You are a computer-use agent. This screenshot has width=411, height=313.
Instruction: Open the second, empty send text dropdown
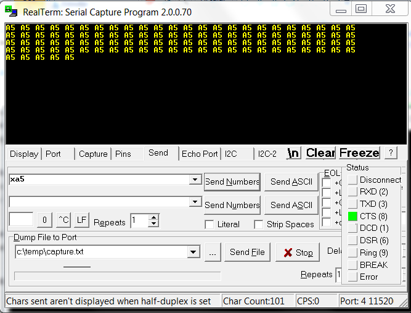point(195,202)
